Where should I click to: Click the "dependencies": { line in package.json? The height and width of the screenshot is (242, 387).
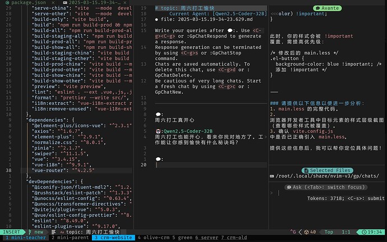pyautogui.click(x=50, y=120)
